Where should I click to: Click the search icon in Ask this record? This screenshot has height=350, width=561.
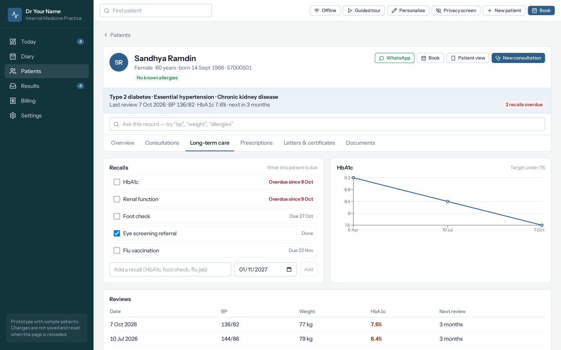pyautogui.click(x=116, y=124)
